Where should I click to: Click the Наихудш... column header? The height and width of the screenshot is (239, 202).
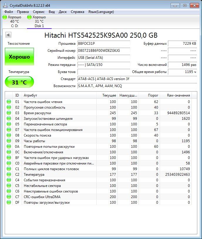(128, 95)
